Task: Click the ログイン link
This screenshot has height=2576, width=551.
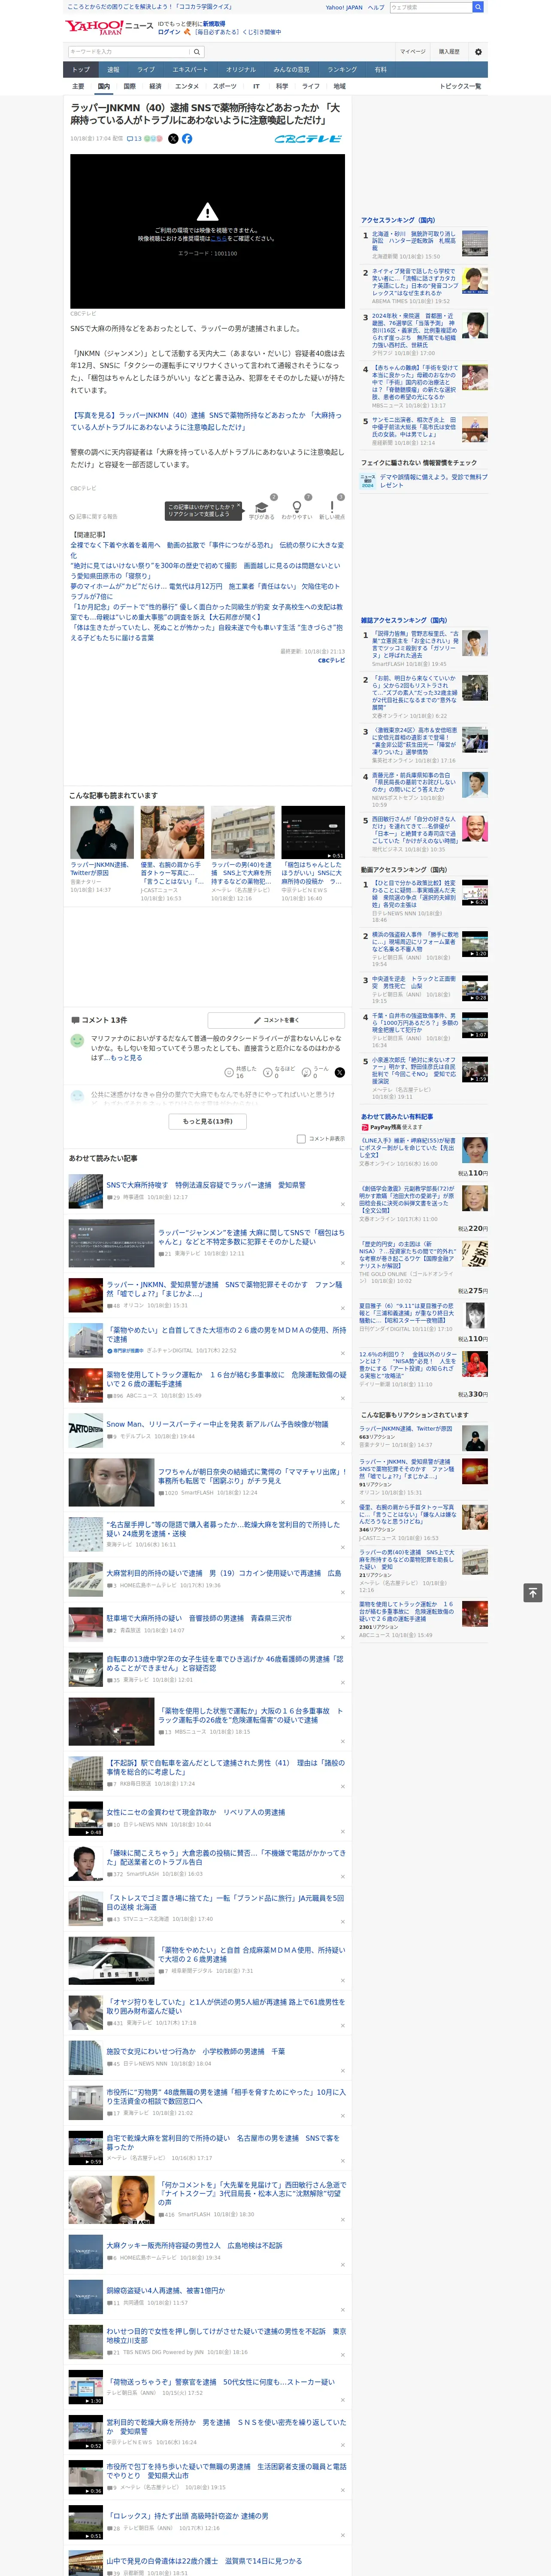Action: click(x=169, y=32)
